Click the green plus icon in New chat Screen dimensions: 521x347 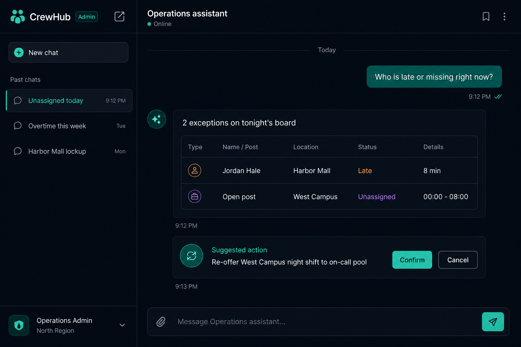[x=19, y=53]
